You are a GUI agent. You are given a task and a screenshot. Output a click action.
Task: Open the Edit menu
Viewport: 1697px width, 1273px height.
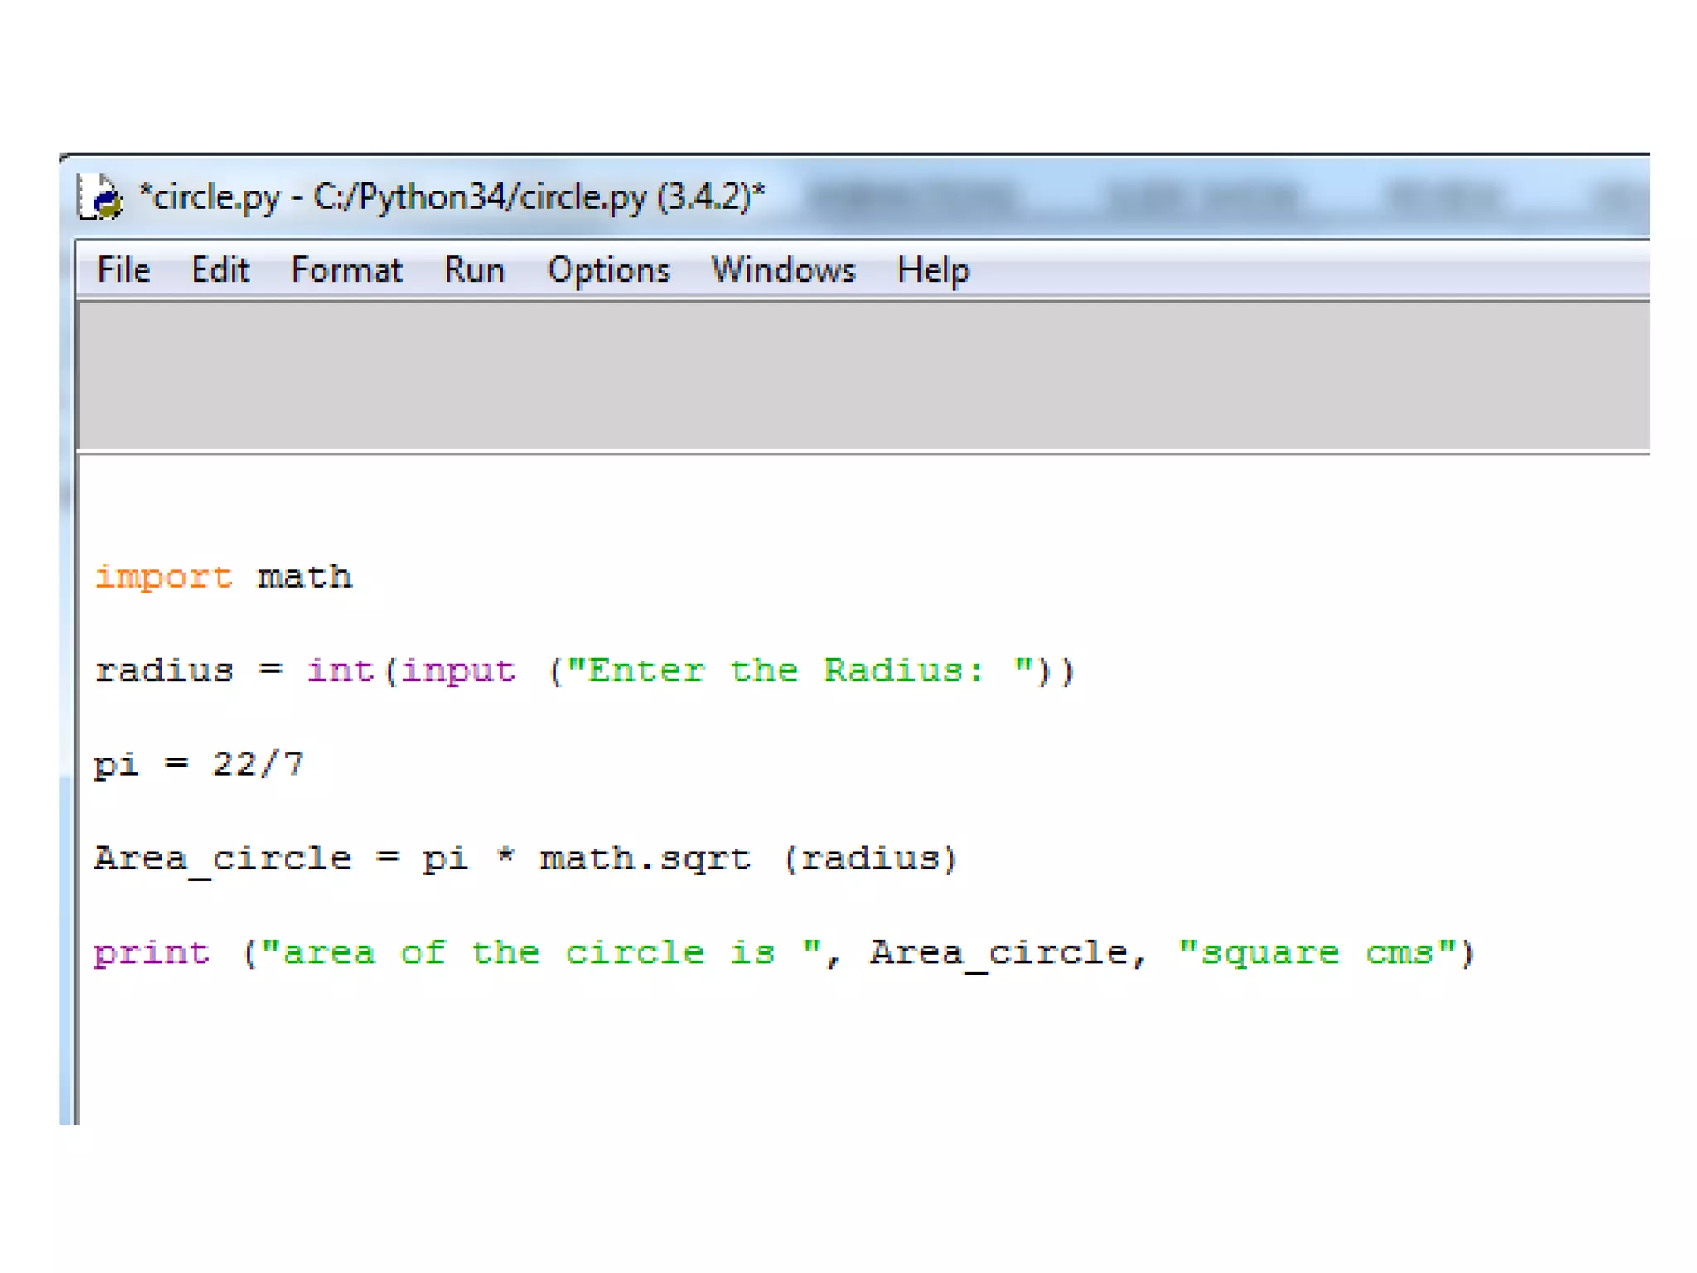[x=220, y=270]
